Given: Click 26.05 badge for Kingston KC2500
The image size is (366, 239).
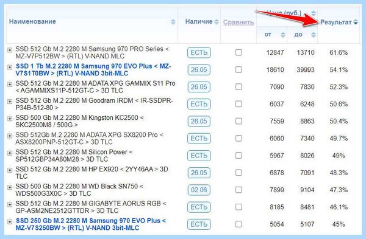Looking at the screenshot, I should (199, 121).
